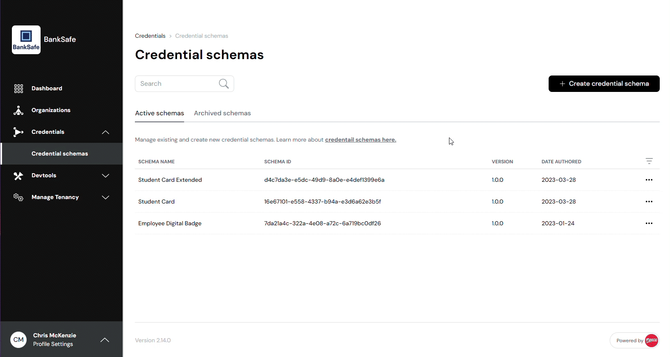Click SCHEMA ID column header
Screen dimensions: 670x357
click(278, 162)
